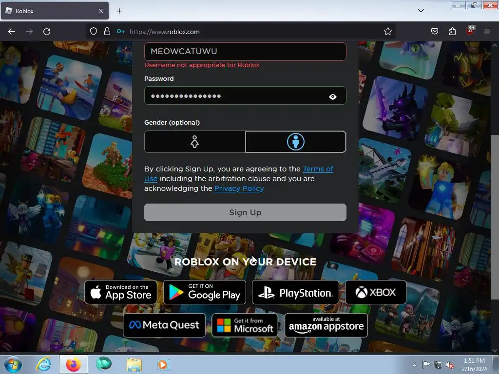Open the Get it on Google Play badge
Screen dimensions: 499x374
coord(205,292)
